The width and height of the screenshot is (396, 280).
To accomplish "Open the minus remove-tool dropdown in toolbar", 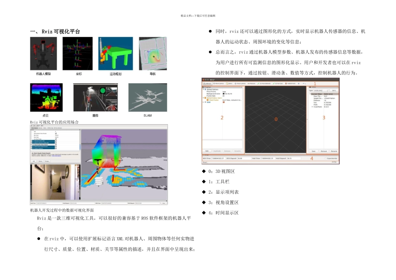I will tap(304, 84).
